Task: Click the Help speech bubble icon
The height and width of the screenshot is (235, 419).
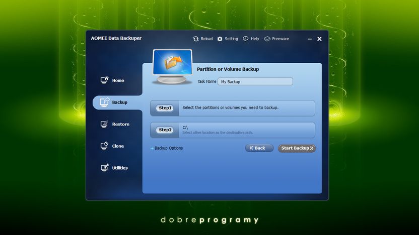Action: [245, 39]
